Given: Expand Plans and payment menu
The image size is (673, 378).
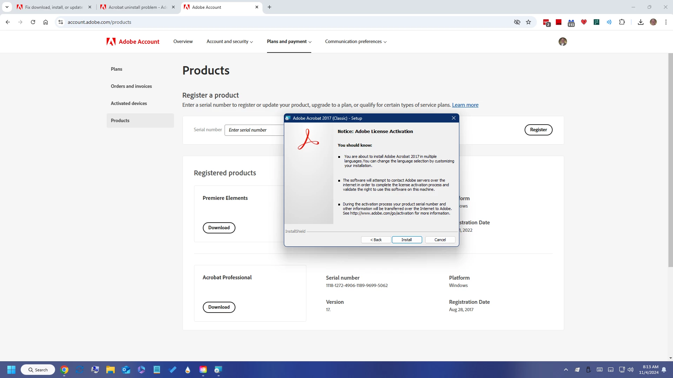Looking at the screenshot, I should point(289,42).
